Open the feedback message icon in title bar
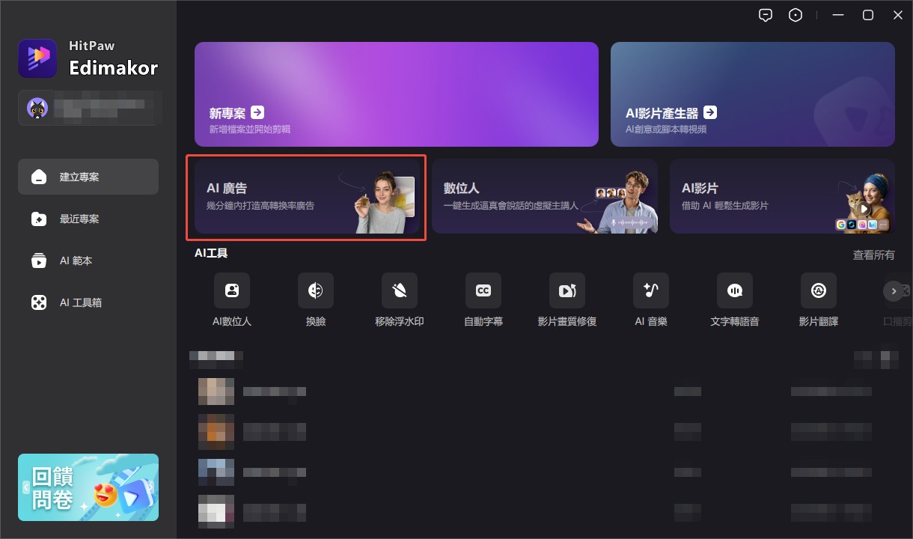The image size is (913, 539). [765, 15]
